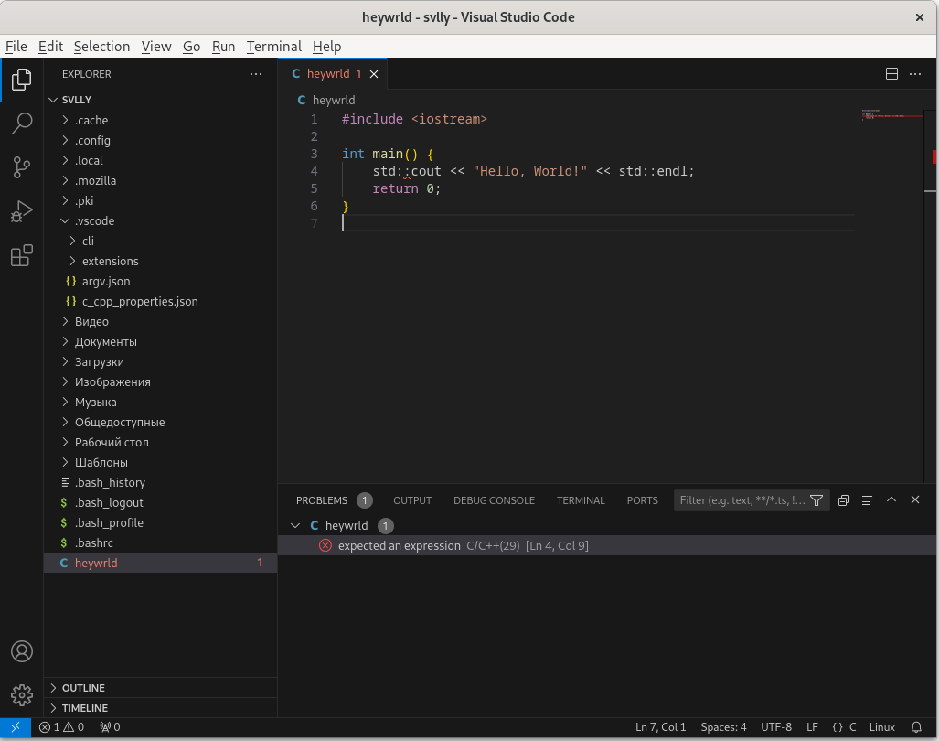Click the remote connection indicator in the status bar

coord(13,726)
